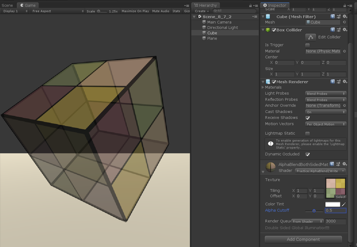
Task: Open Cube Mesh Filter preset sliders icon
Action: click(339, 16)
